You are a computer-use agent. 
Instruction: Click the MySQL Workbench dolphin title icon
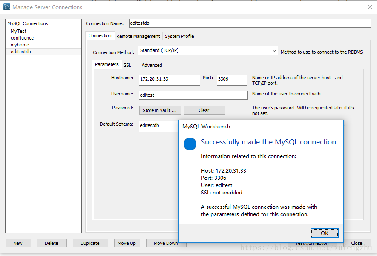(x=7, y=7)
